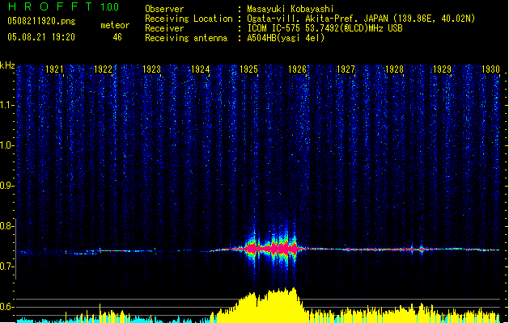The height and width of the screenshot is (323, 509).
Task: Click the 1928 time marker
Action: point(394,69)
